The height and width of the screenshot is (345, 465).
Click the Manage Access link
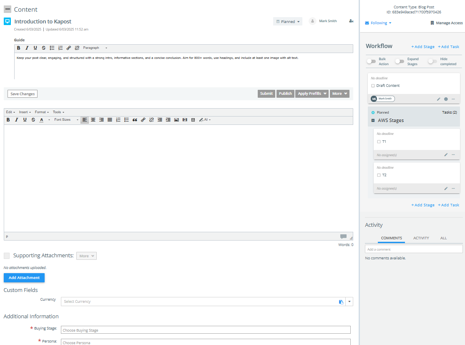click(447, 23)
